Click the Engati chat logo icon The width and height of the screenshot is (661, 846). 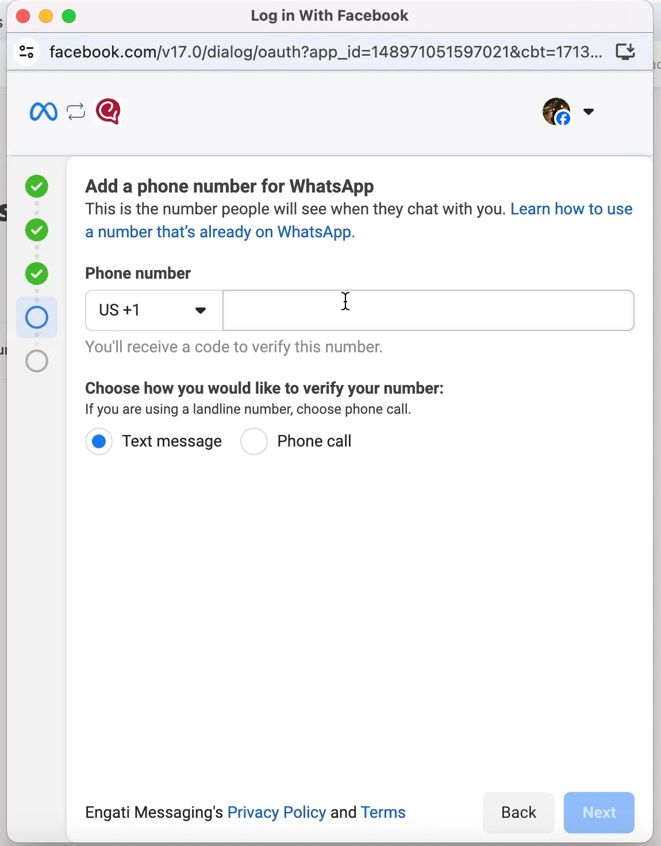[x=108, y=111]
